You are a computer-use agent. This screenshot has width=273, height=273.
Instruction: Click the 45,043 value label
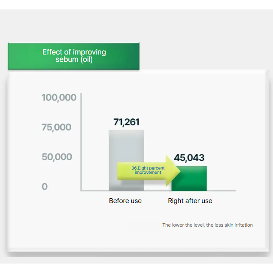click(189, 158)
